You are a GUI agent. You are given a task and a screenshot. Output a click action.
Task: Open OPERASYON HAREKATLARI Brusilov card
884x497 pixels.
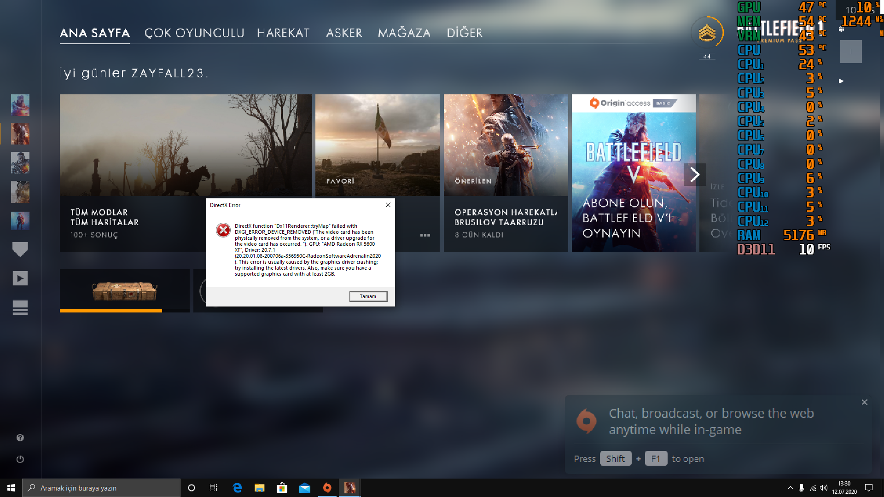tap(506, 173)
